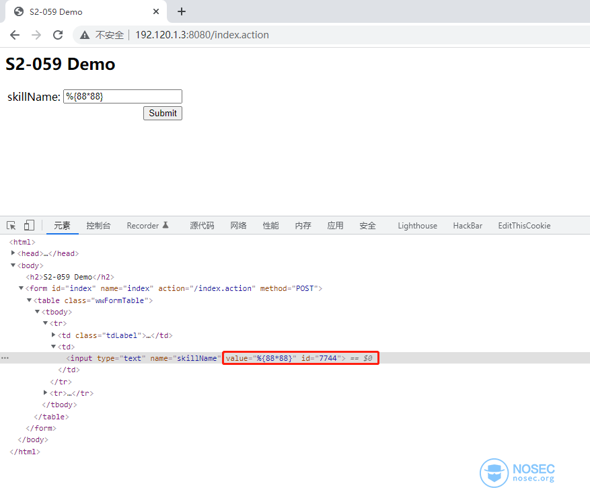Focus the skillName text field
The image size is (590, 504).
click(122, 97)
